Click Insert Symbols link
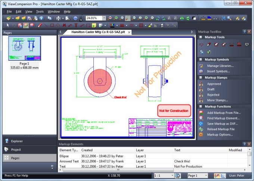The image size is (254, 181). pyautogui.click(x=219, y=71)
